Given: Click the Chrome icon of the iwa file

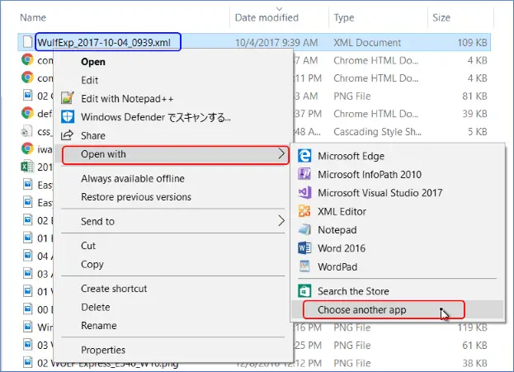Looking at the screenshot, I should pyautogui.click(x=27, y=148).
